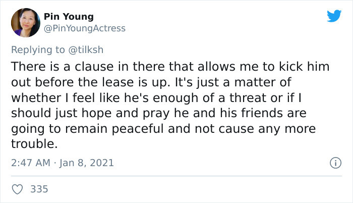Image resolution: width=353 pixels, height=203 pixels.
Task: Like the tweet with the heart icon
Action: 17,189
